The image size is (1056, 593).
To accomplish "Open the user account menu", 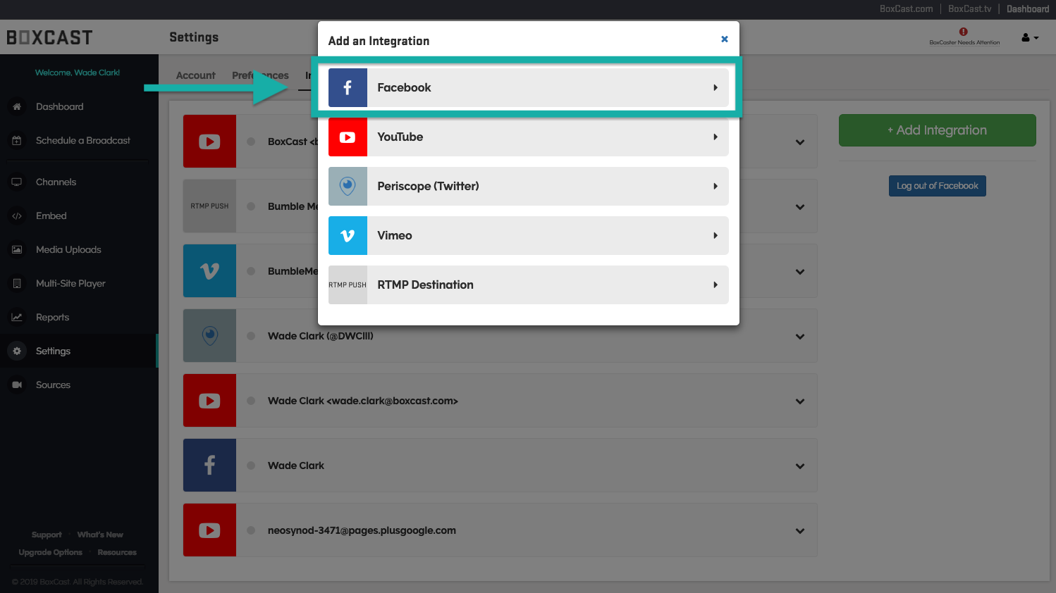I will pyautogui.click(x=1030, y=37).
